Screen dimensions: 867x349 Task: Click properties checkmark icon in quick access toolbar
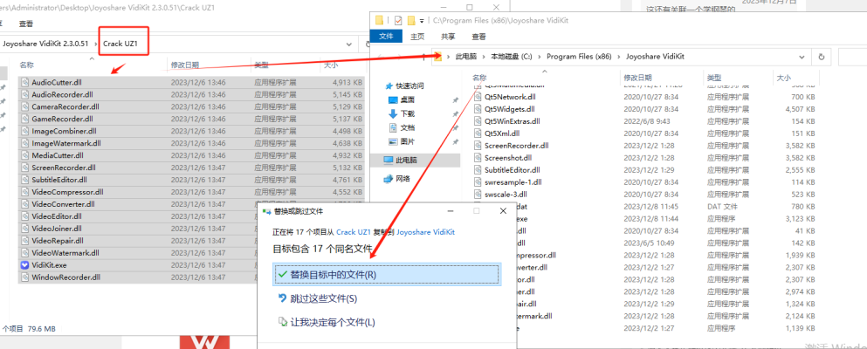click(397, 20)
